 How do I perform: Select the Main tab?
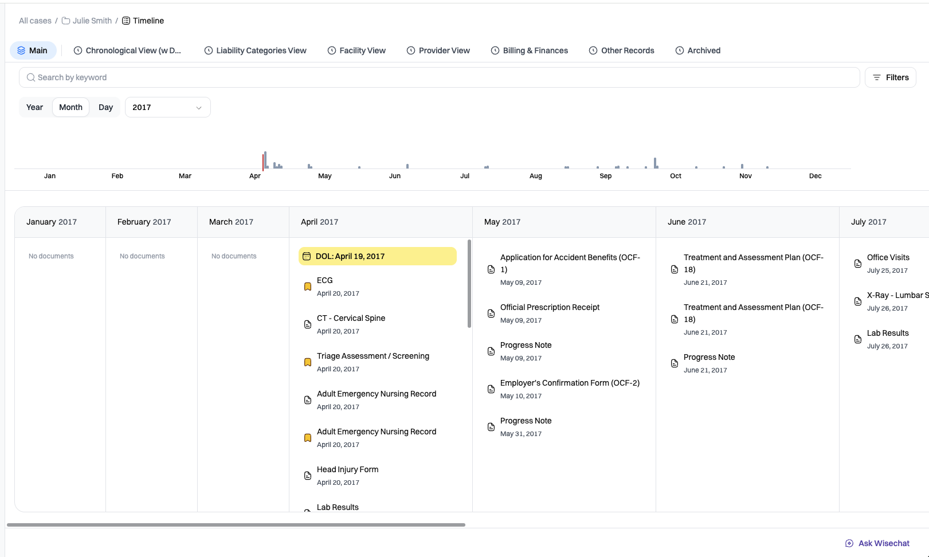tap(33, 50)
